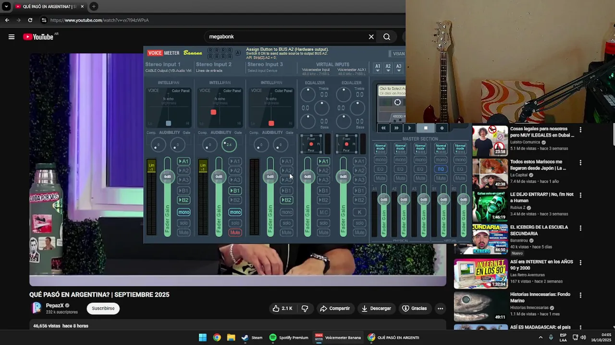Rewind the Voicemeeter cassette recorder
The height and width of the screenshot is (345, 615).
point(383,128)
